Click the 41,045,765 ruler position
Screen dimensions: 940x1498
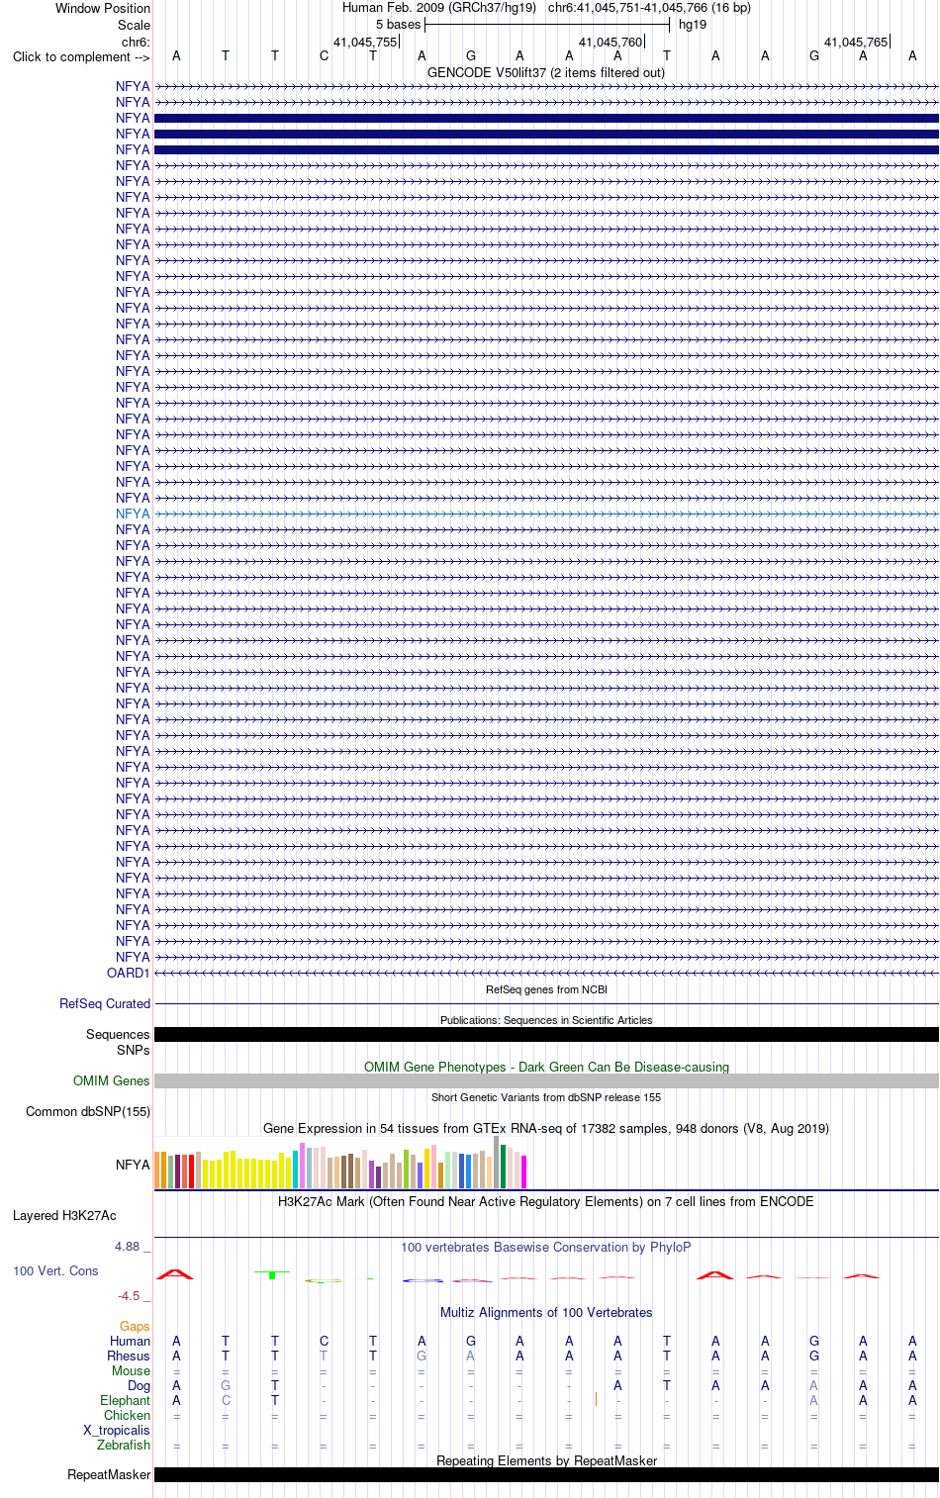[x=856, y=42]
